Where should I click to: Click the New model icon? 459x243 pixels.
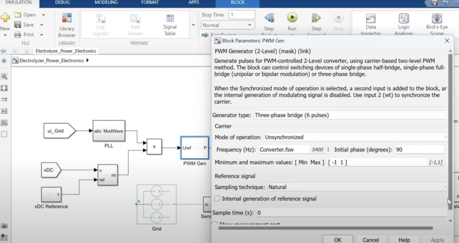tap(5, 18)
